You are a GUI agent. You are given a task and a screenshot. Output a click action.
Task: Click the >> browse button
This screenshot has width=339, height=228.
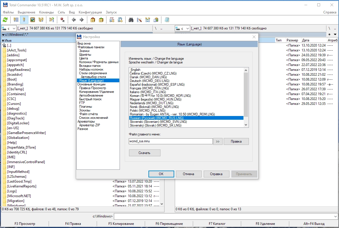(x=218, y=141)
